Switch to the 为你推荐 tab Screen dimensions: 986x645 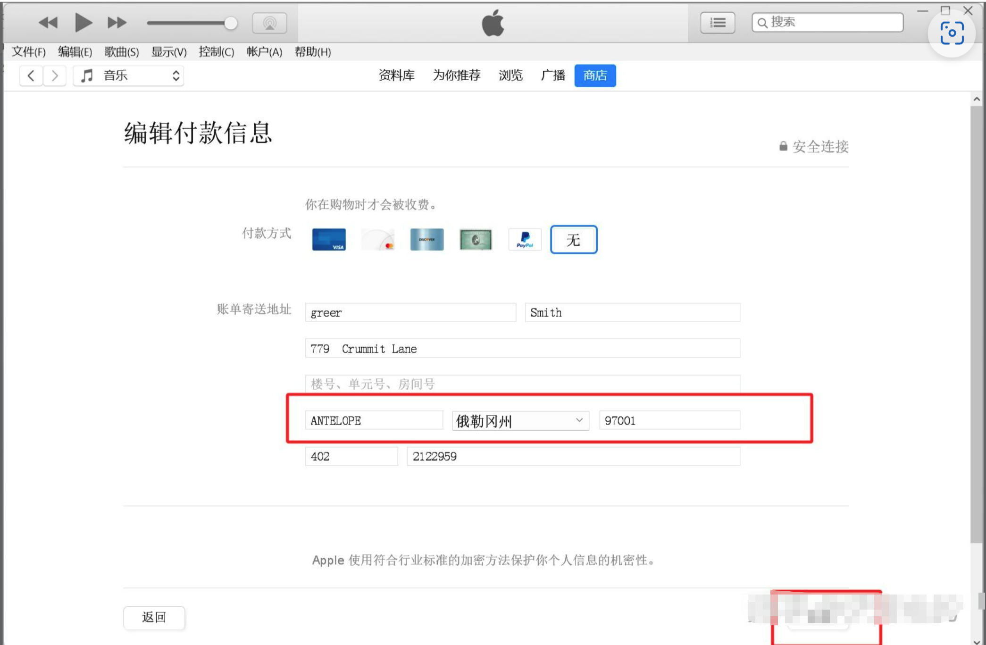pos(457,75)
